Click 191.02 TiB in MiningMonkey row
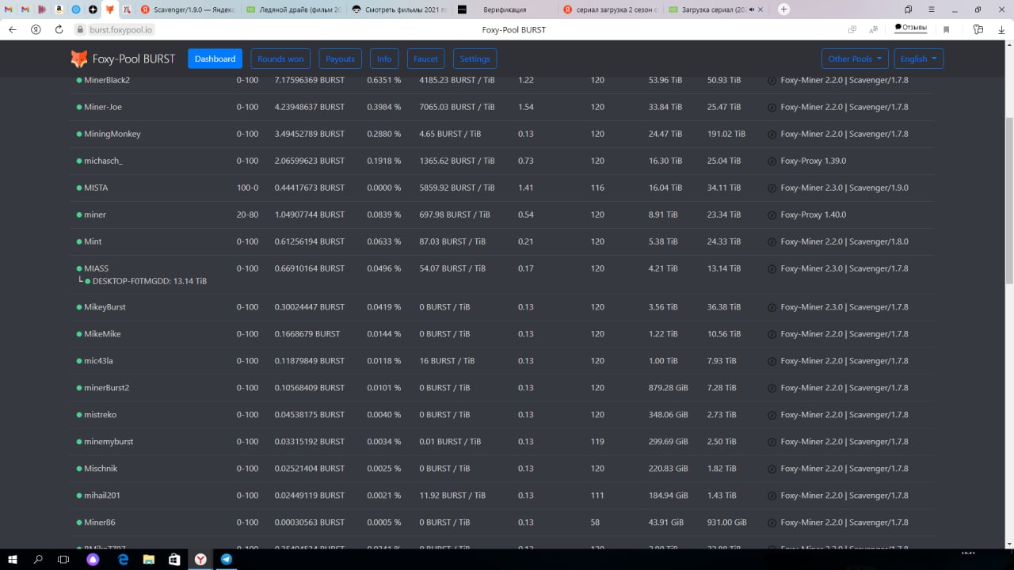1014x570 pixels. pyautogui.click(x=726, y=134)
